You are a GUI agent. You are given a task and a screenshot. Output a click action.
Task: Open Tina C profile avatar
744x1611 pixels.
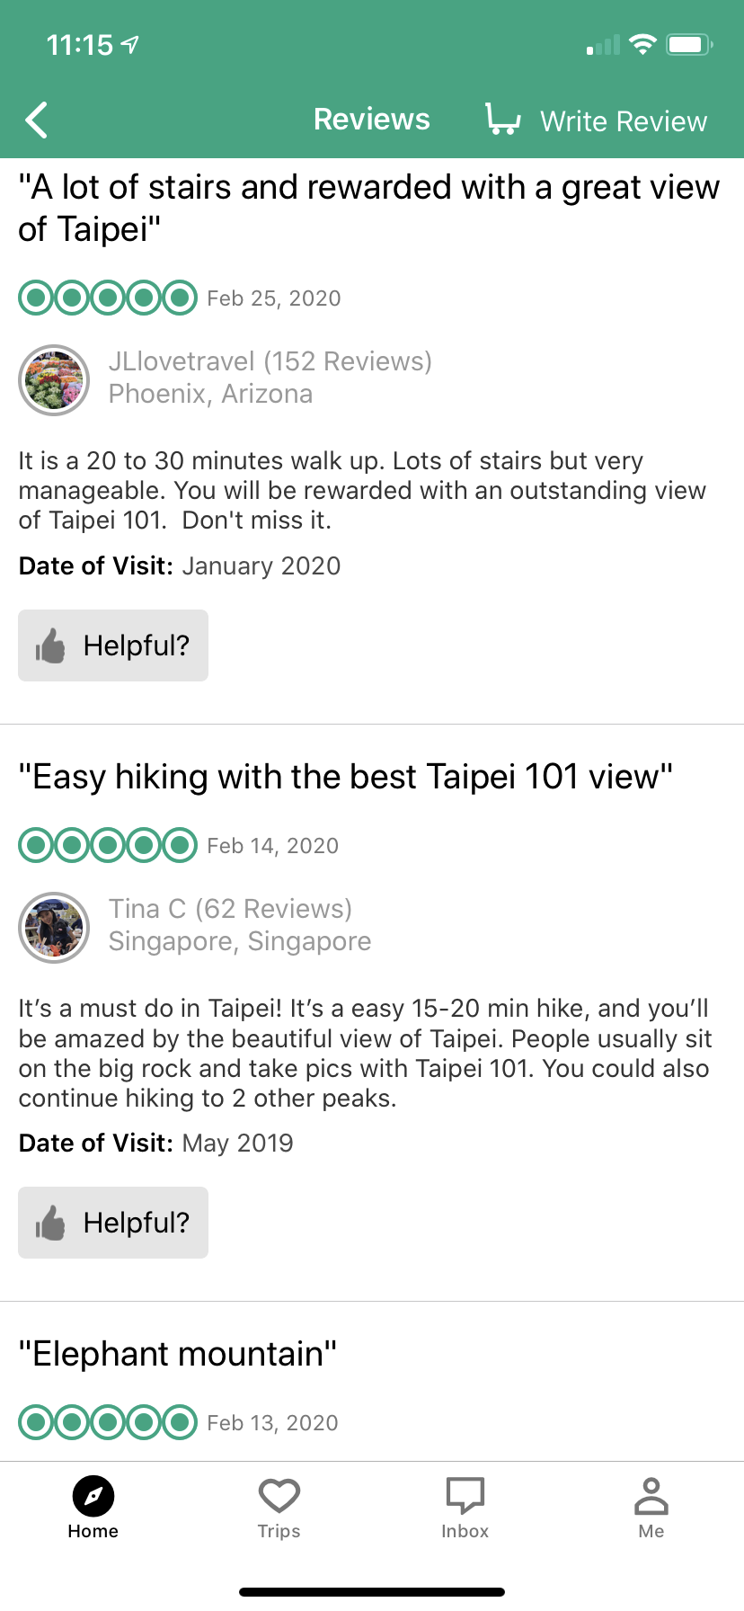pos(54,928)
